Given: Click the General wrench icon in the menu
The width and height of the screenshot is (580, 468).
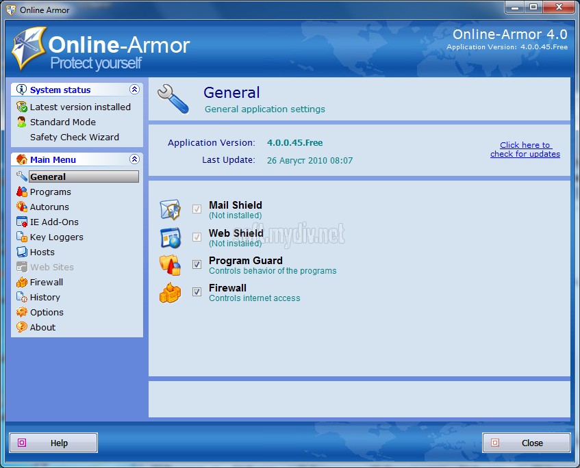Looking at the screenshot, I should (22, 176).
